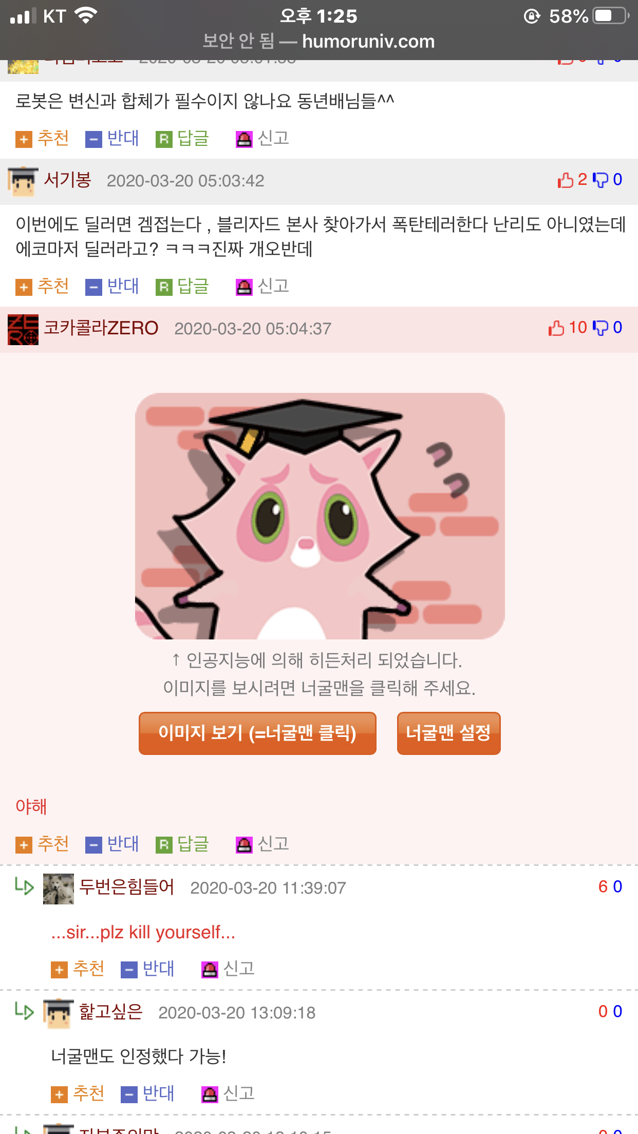
Task: Tap 두번은힘들어's dog avatar picture
Action: [x=59, y=889]
